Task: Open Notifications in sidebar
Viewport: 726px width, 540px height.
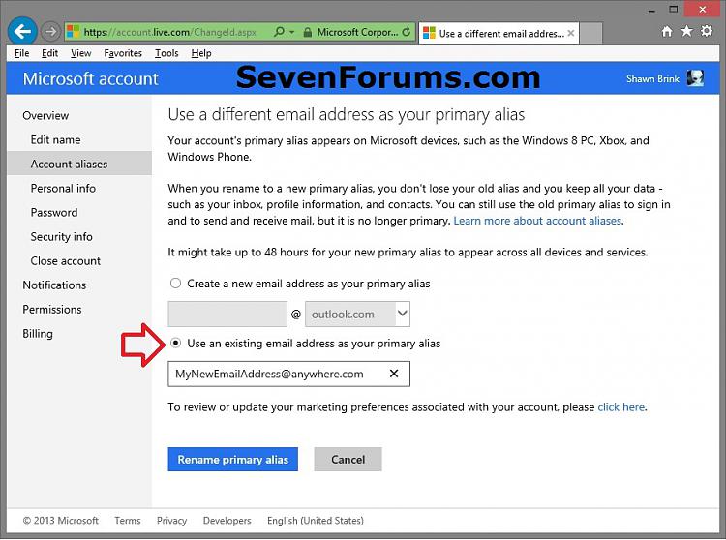Action: click(x=54, y=285)
